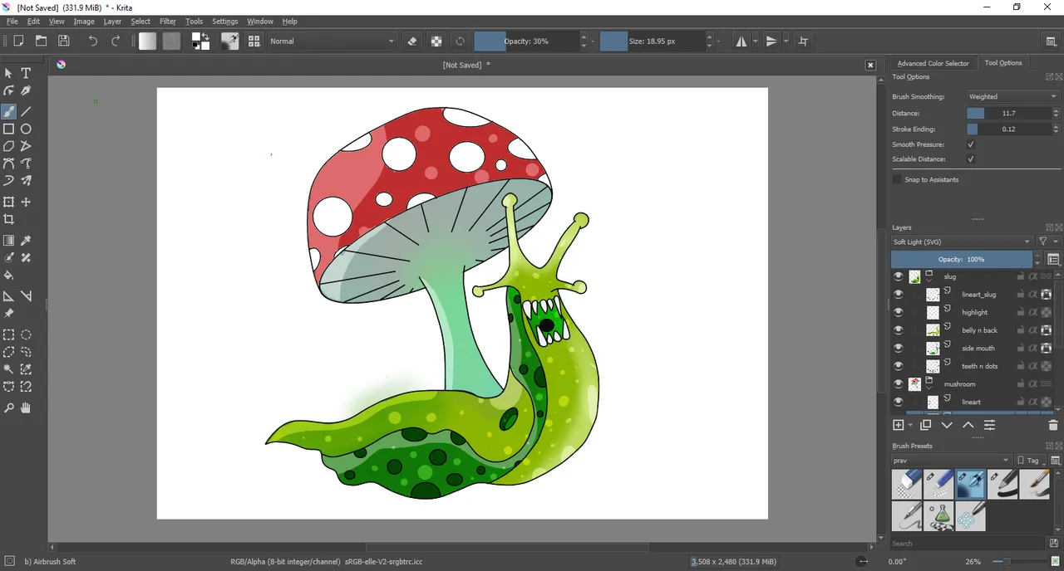Select the Zoom tool magnifier
This screenshot has width=1064, height=571.
coord(8,408)
